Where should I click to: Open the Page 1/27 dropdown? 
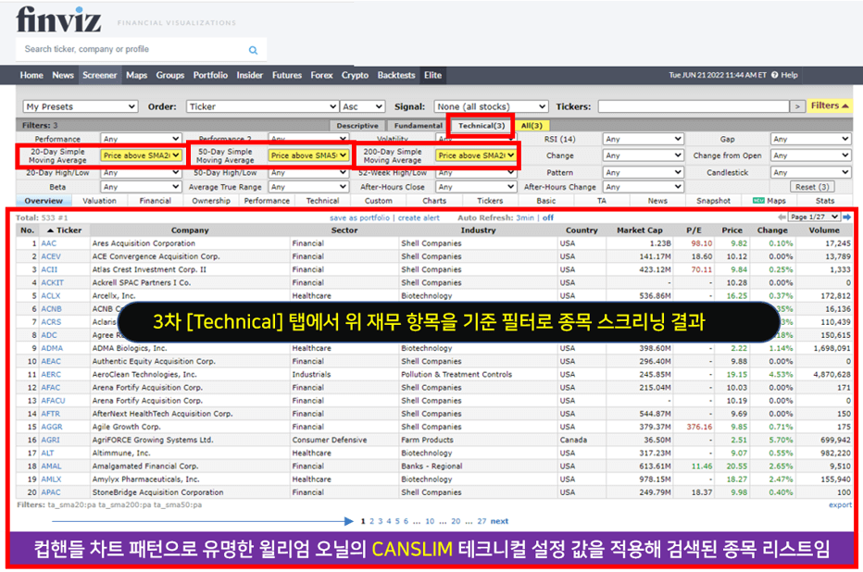[814, 218]
